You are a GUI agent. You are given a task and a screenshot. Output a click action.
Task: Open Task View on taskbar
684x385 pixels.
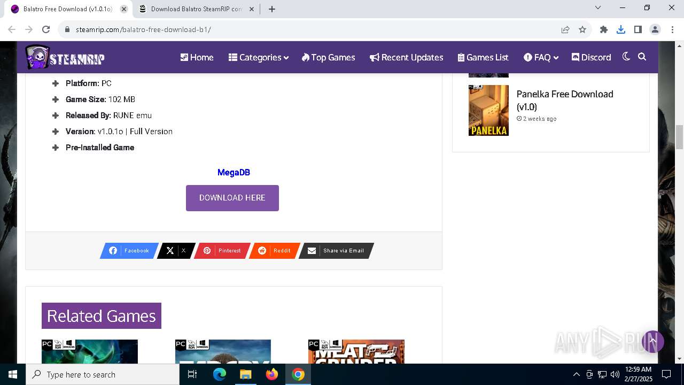coord(192,374)
